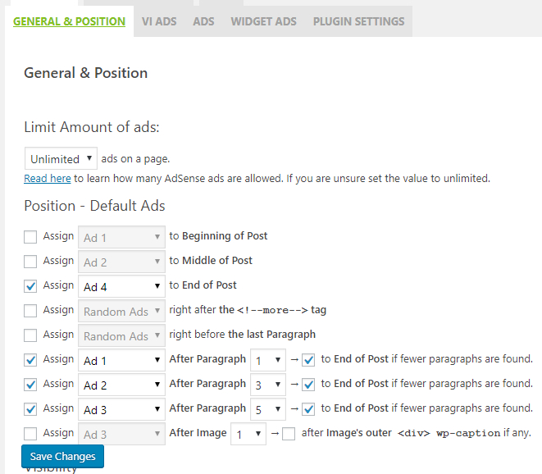Viewport: 542px width, 474px height.
Task: Open the After Image number dropdown
Action: click(248, 434)
